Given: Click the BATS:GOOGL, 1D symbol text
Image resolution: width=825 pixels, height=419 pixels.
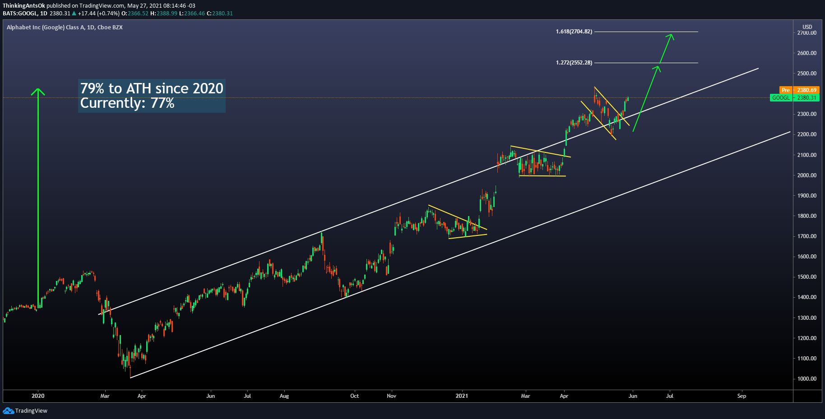Looking at the screenshot, I should pyautogui.click(x=25, y=14).
